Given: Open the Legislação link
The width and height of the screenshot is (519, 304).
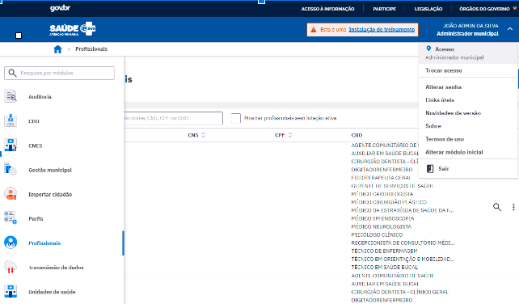Looking at the screenshot, I should (428, 9).
